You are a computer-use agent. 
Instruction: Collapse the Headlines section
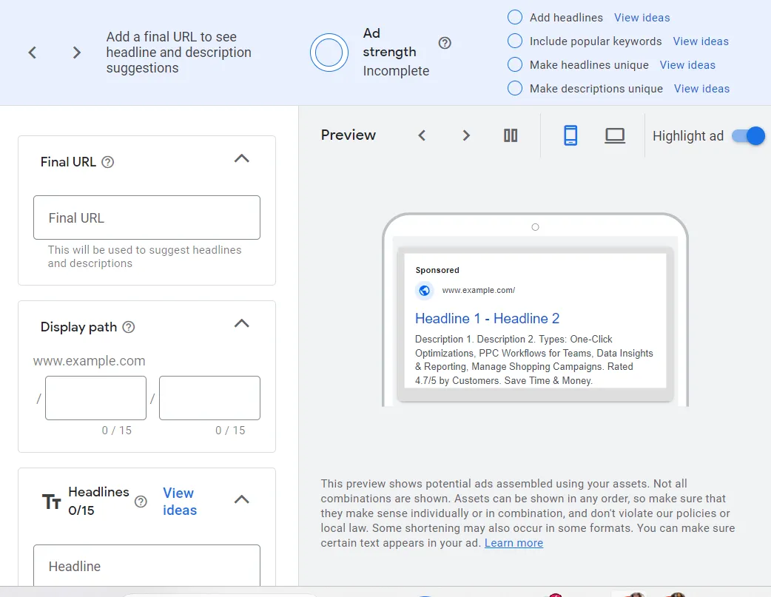click(242, 499)
